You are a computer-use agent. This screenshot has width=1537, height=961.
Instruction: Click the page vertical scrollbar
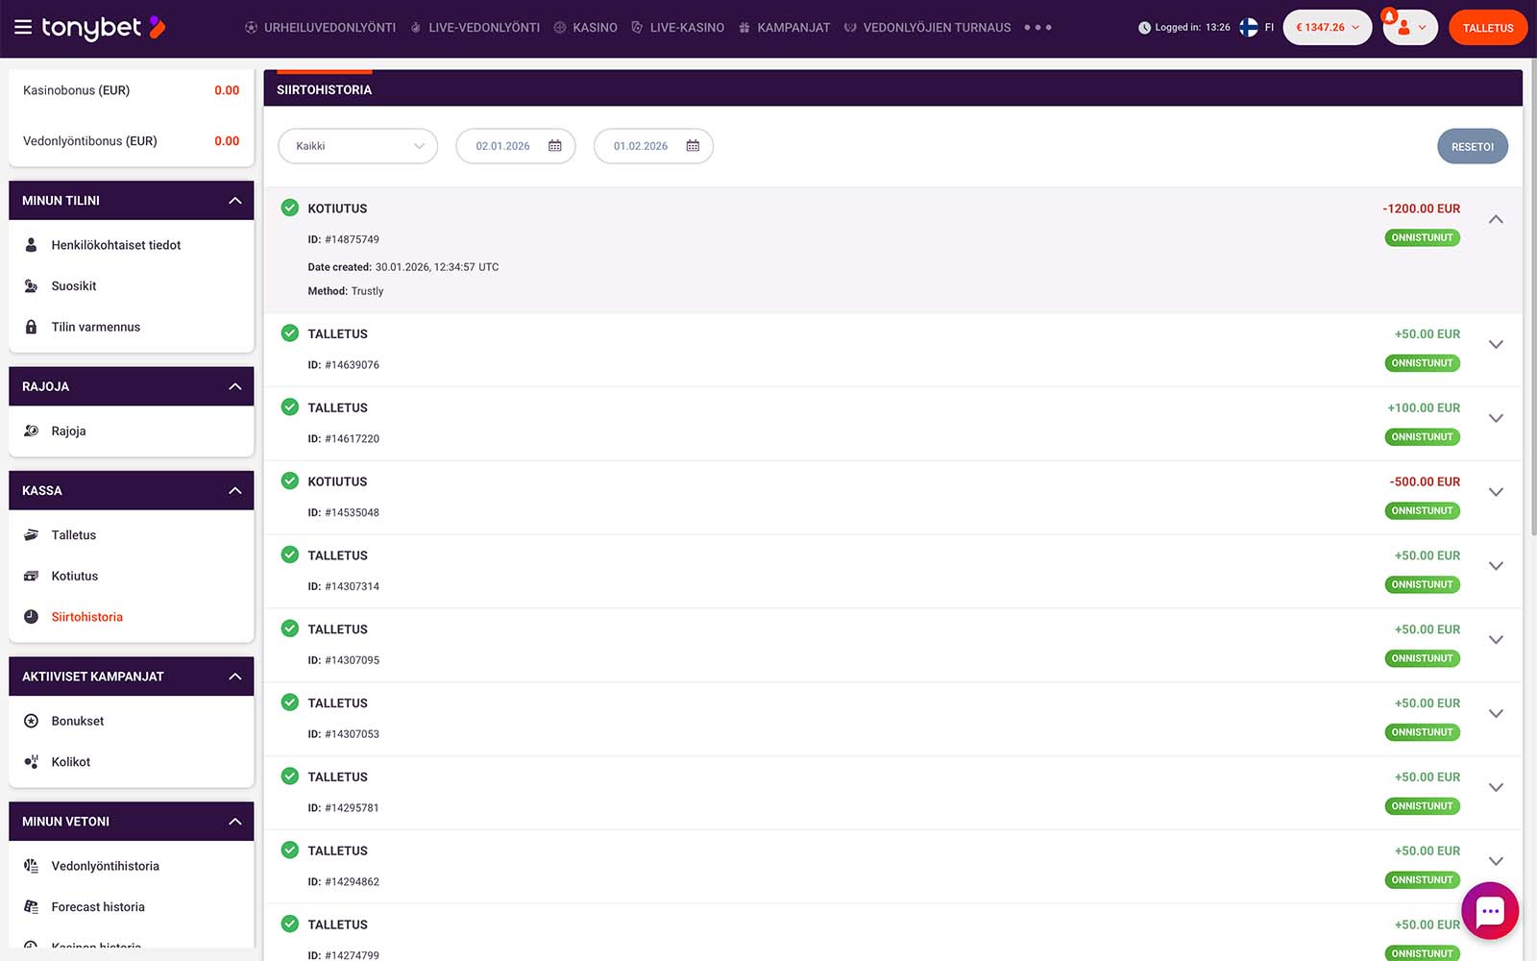[x=1533, y=298]
